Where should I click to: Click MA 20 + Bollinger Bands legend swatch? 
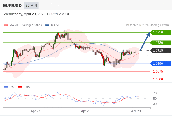tap(6, 25)
